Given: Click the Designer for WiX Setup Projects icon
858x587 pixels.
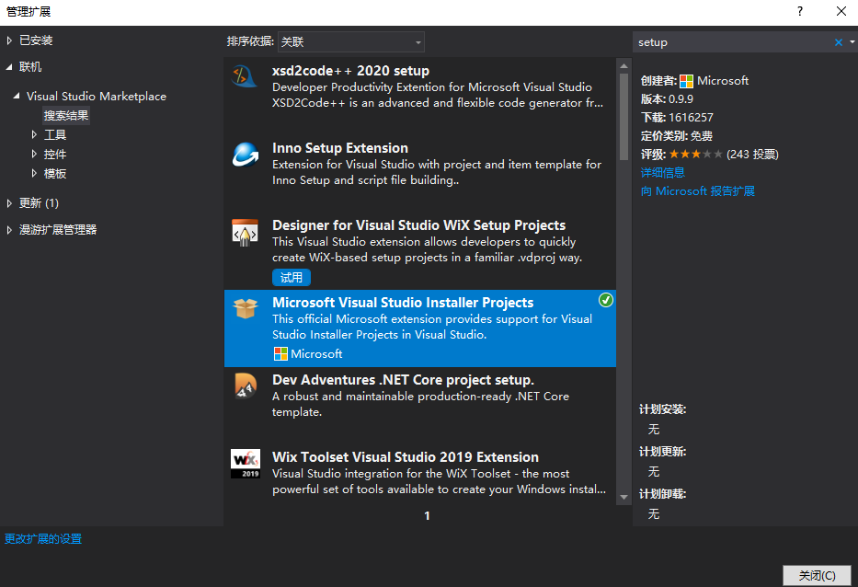Looking at the screenshot, I should point(245,234).
